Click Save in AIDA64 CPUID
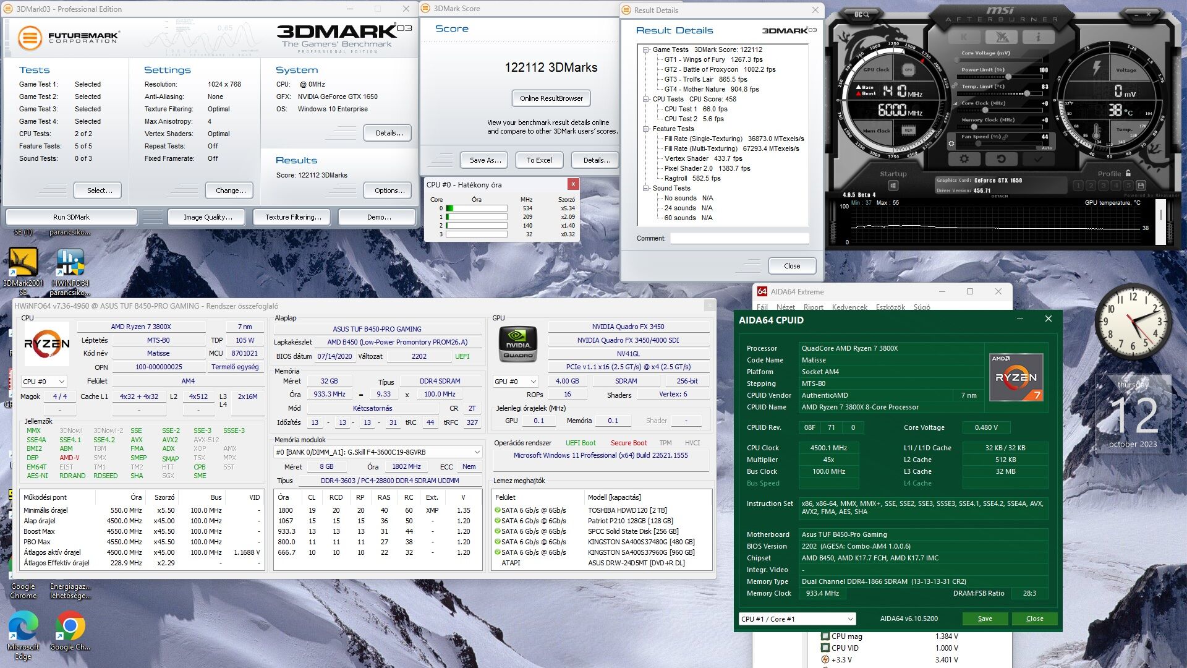 pyautogui.click(x=985, y=619)
